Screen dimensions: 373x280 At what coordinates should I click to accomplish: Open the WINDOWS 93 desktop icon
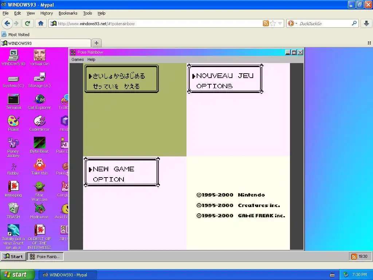coord(13,57)
